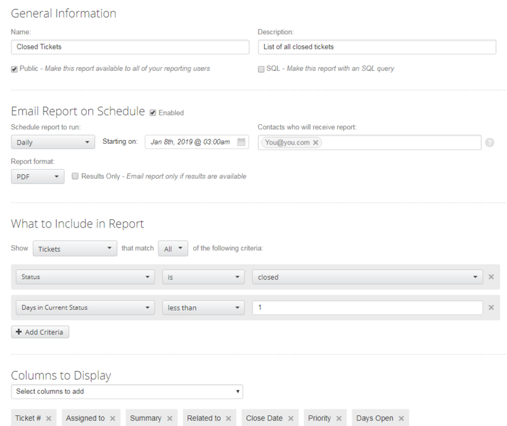The height and width of the screenshot is (426, 507).
Task: Remove the Summary column chip
Action: click(169, 418)
